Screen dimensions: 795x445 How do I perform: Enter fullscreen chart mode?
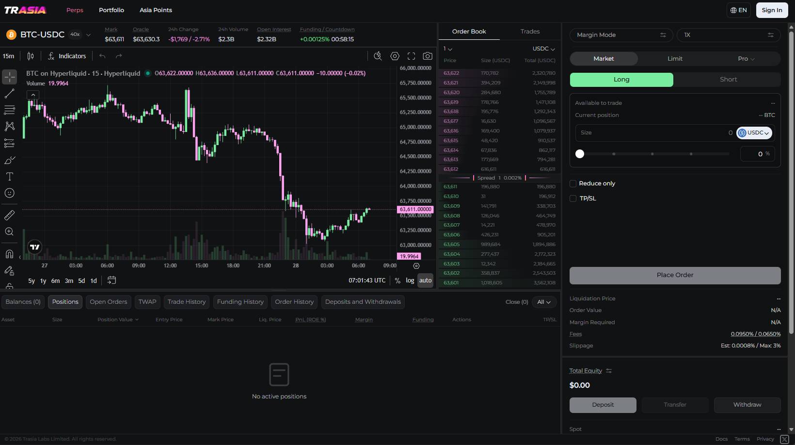pos(411,56)
